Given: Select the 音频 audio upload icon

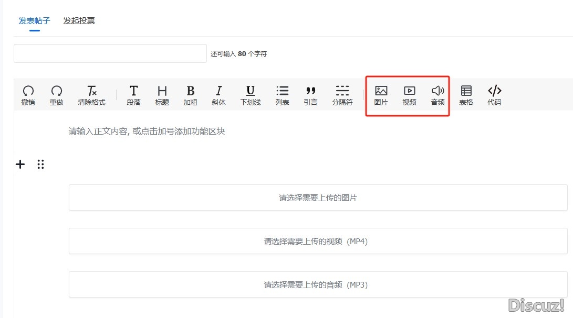Looking at the screenshot, I should 437,95.
